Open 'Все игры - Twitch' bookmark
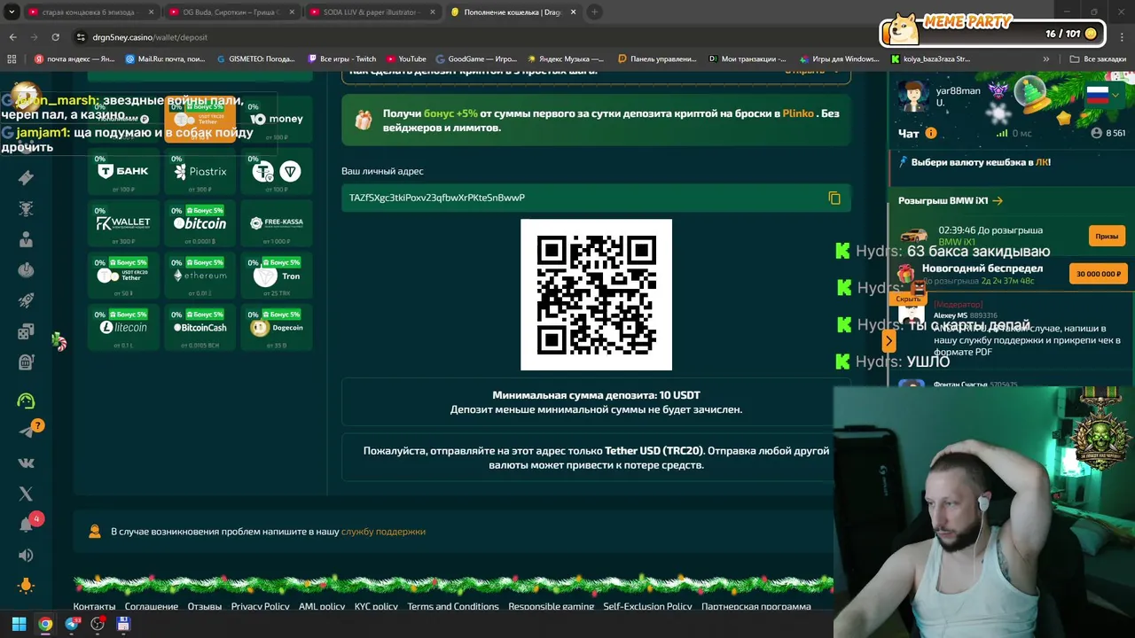1135x638 pixels. click(x=341, y=59)
